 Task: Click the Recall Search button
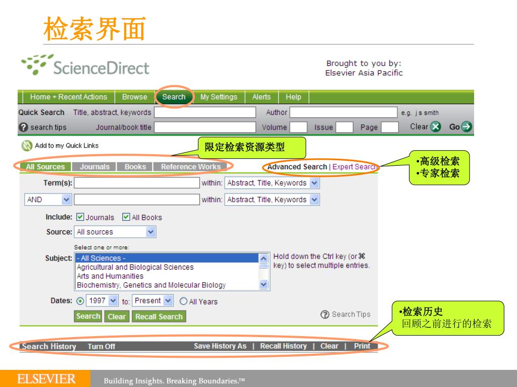159,316
